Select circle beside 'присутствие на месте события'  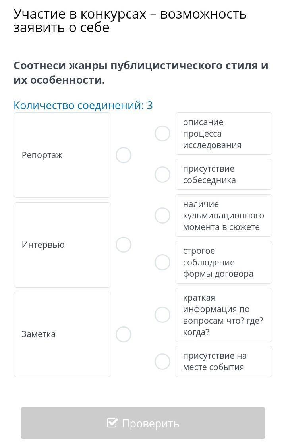162,361
